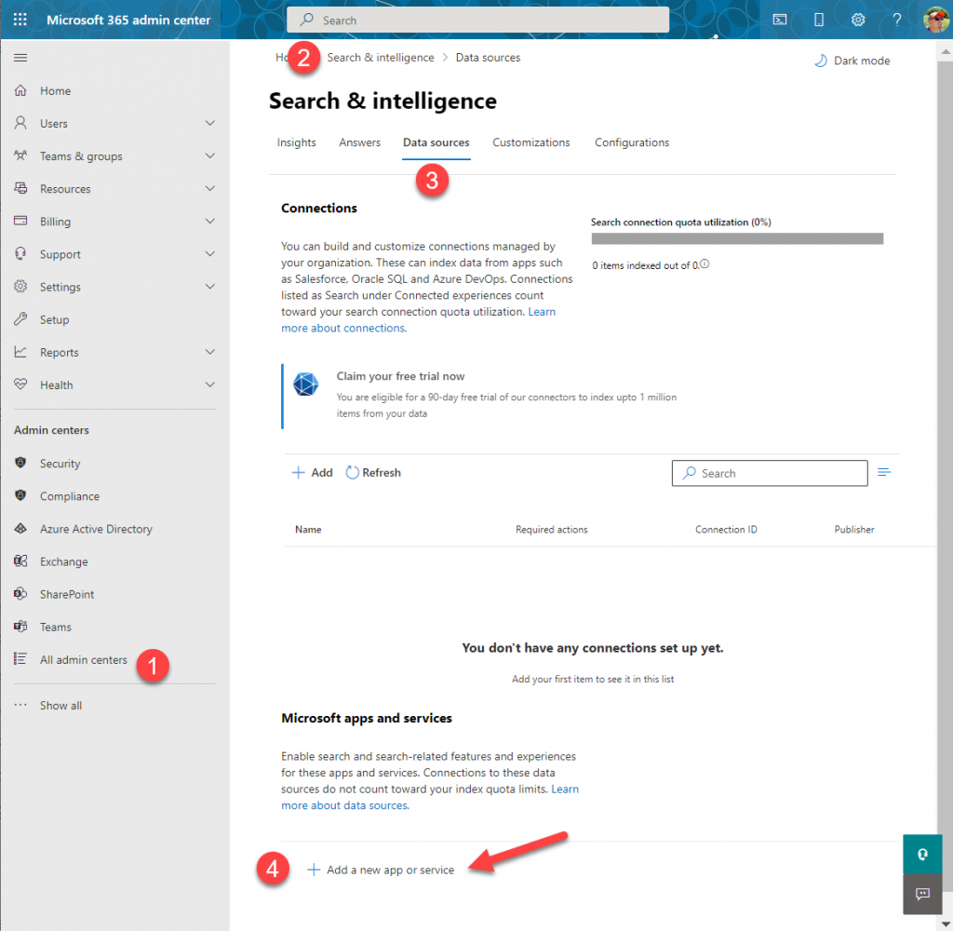Click Search & intelligence breadcrumb

point(381,57)
